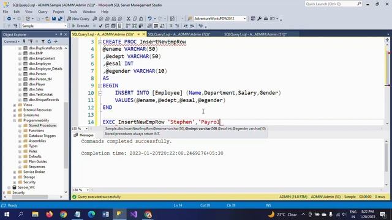This screenshot has width=392, height=220.
Task: Click the Database Engine Query icon
Action: (94, 19)
